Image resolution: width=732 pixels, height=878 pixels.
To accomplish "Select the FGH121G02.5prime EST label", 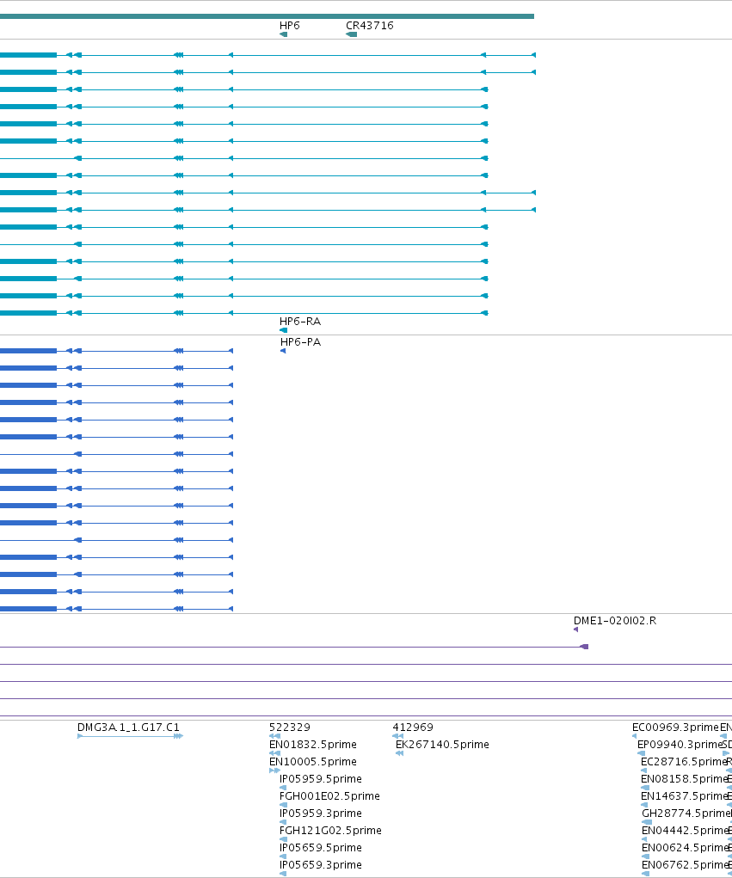I will tap(330, 831).
